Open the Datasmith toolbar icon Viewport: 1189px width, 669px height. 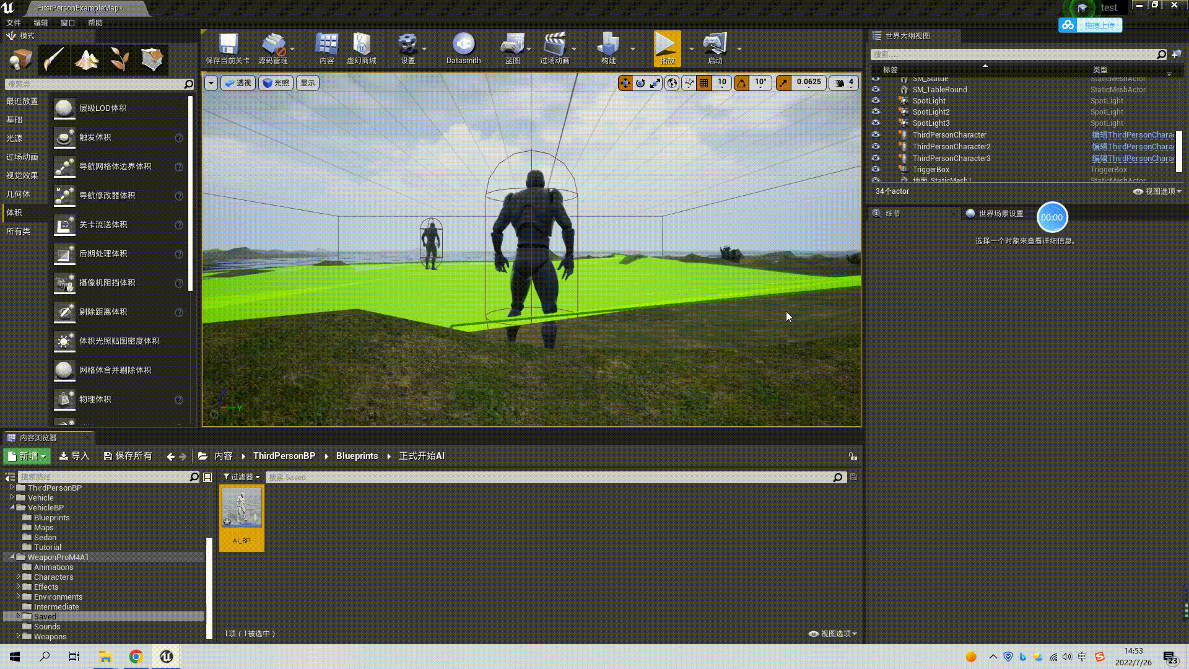463,48
